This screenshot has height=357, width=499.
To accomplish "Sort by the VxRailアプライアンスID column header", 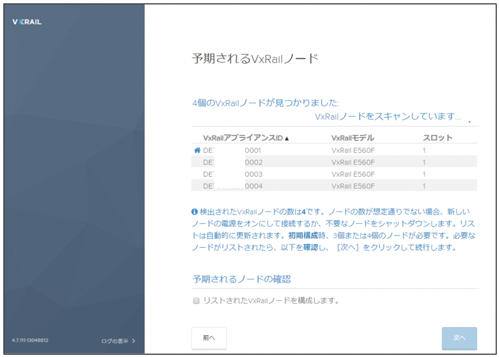I will (x=243, y=138).
